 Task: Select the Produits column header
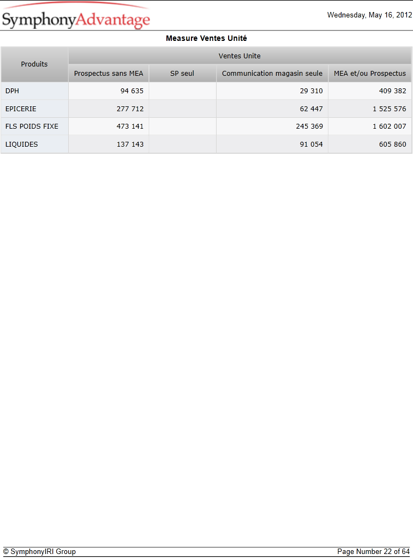pos(34,64)
